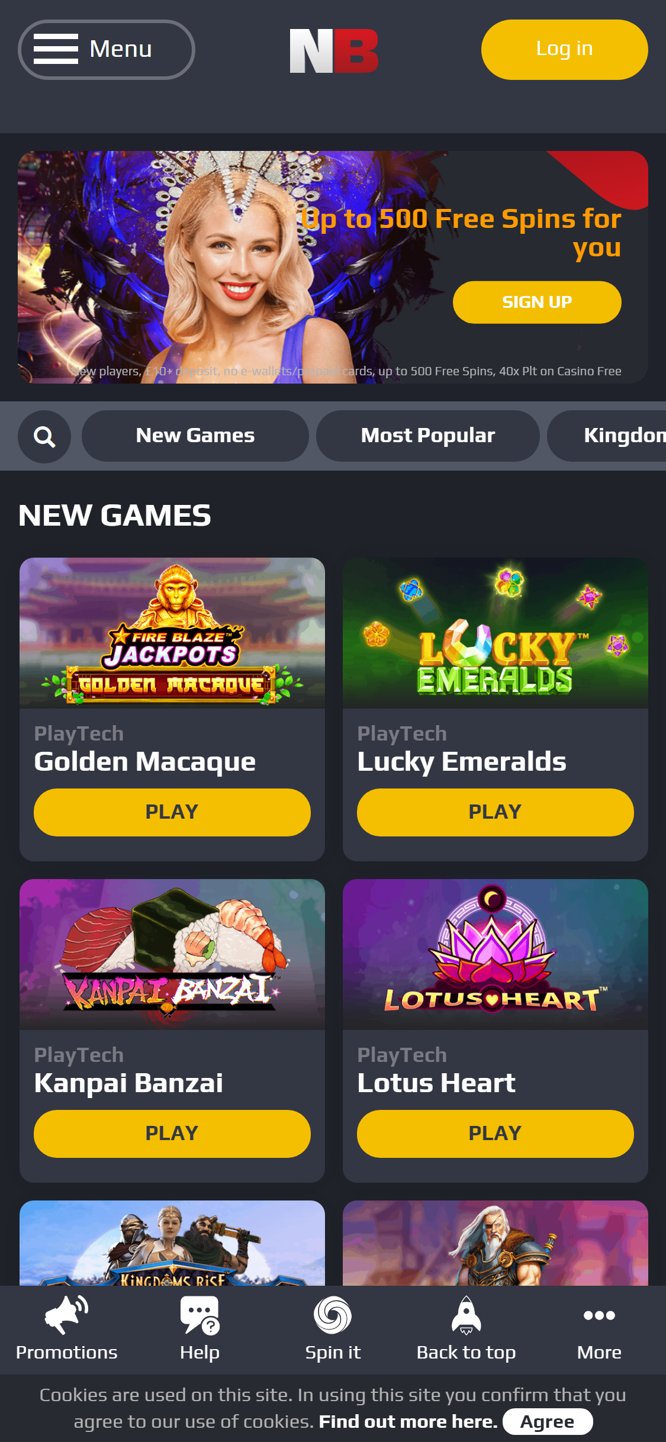The width and height of the screenshot is (666, 1442).
Task: Play Golden Macaque game
Action: (x=172, y=812)
